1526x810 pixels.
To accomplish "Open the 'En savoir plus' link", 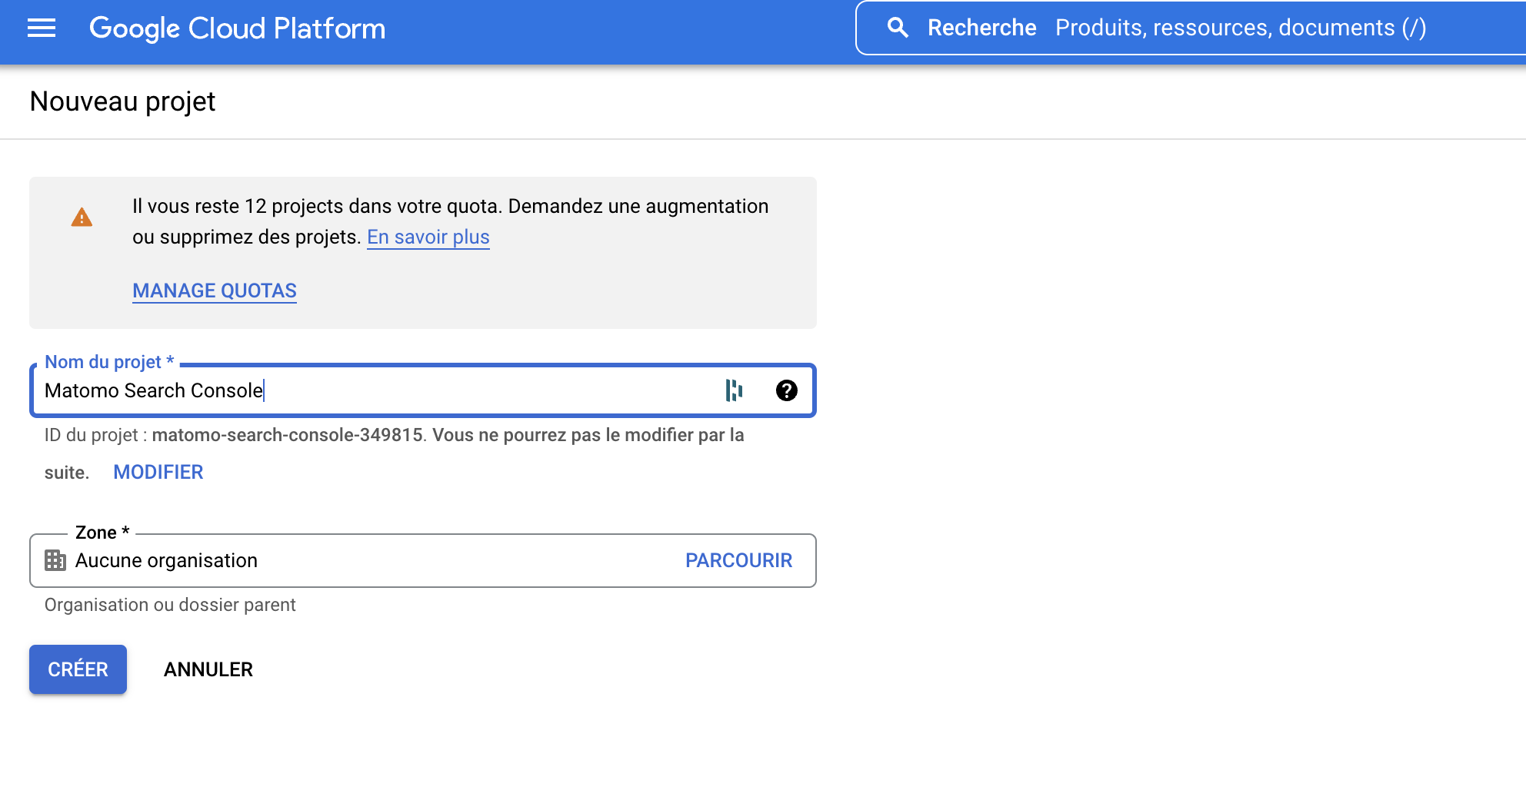I will coord(428,237).
